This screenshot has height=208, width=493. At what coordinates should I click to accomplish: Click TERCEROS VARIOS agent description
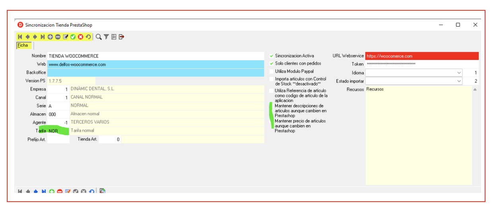point(90,122)
